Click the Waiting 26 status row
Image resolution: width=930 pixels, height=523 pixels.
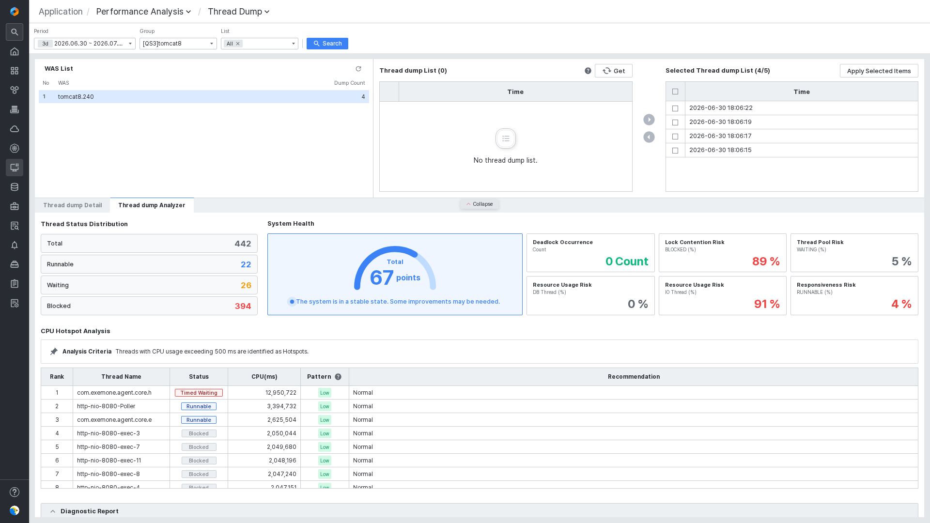149,285
